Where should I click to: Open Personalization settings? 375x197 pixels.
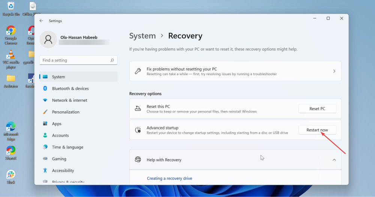click(78, 112)
